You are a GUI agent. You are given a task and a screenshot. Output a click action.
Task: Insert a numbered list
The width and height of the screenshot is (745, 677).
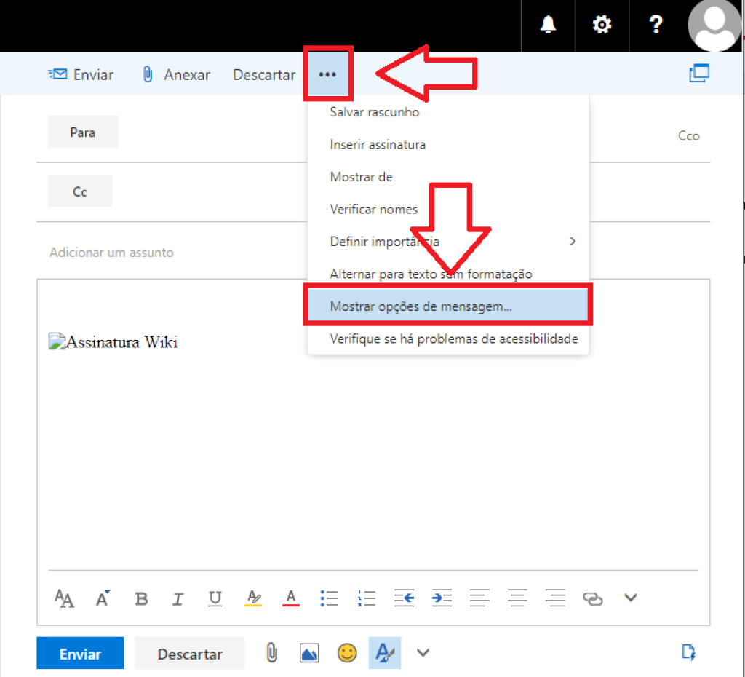pyautogui.click(x=367, y=598)
